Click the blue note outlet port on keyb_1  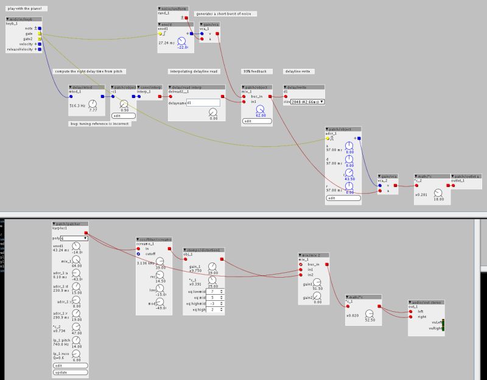(x=39, y=29)
